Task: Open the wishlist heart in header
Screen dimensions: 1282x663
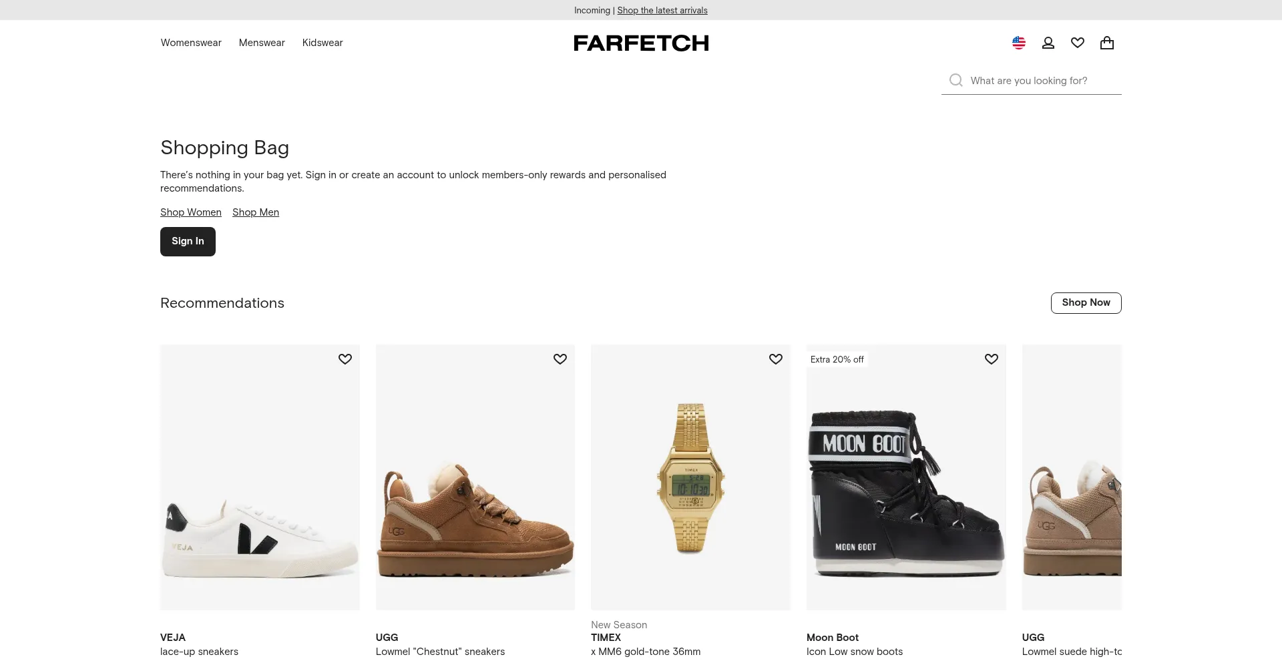Action: (x=1078, y=43)
